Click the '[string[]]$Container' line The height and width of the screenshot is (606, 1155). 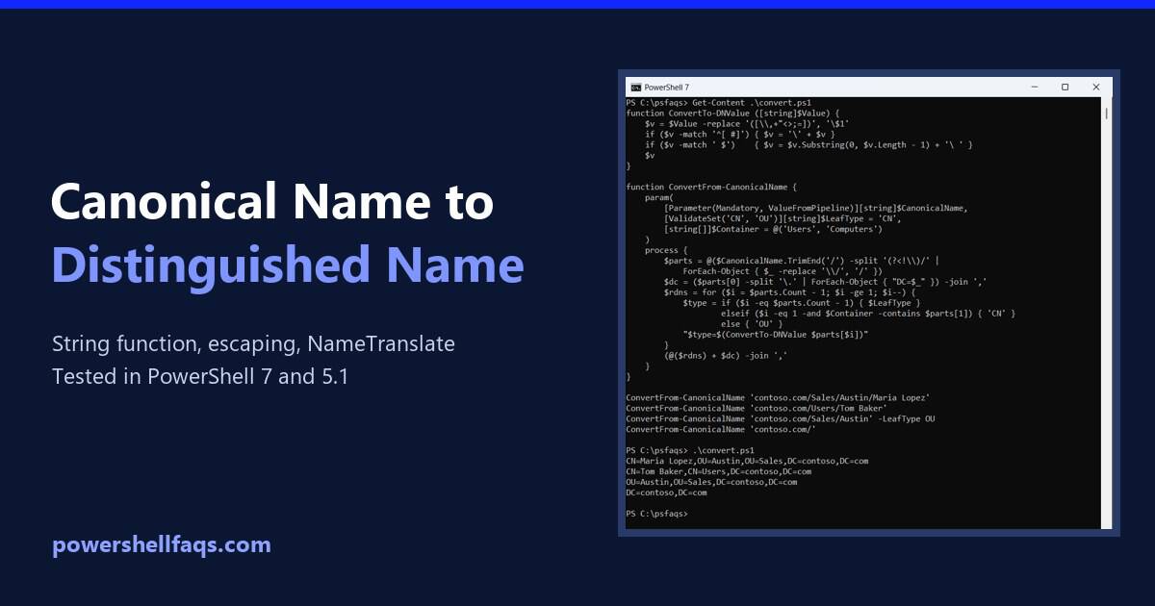[773, 229]
